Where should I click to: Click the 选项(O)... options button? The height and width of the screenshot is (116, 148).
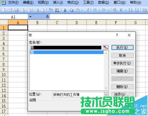point(122,94)
